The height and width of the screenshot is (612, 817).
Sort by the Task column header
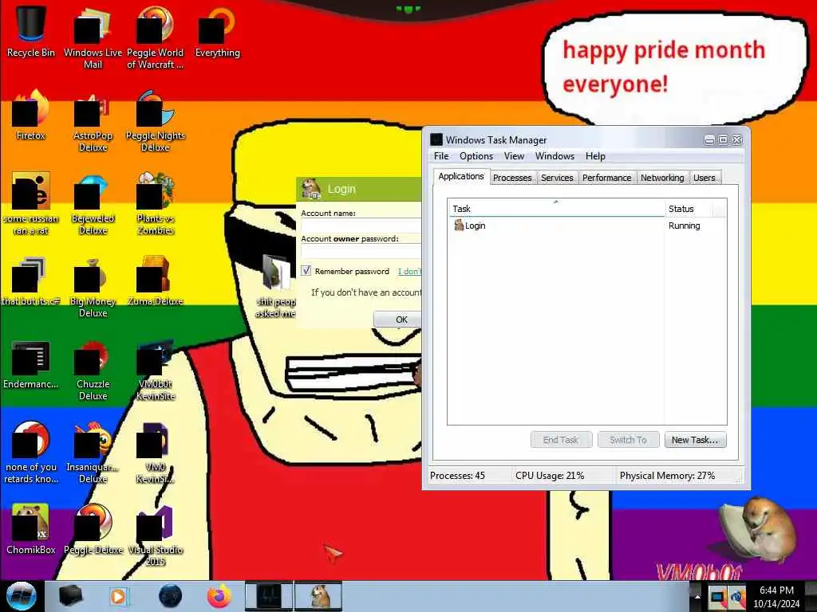(x=556, y=209)
